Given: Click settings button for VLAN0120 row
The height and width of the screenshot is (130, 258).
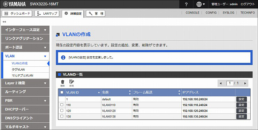Looking at the screenshot, I should coord(242,111).
